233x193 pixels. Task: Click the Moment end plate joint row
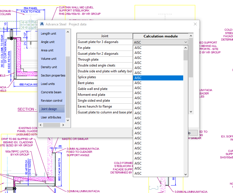click(x=105, y=94)
